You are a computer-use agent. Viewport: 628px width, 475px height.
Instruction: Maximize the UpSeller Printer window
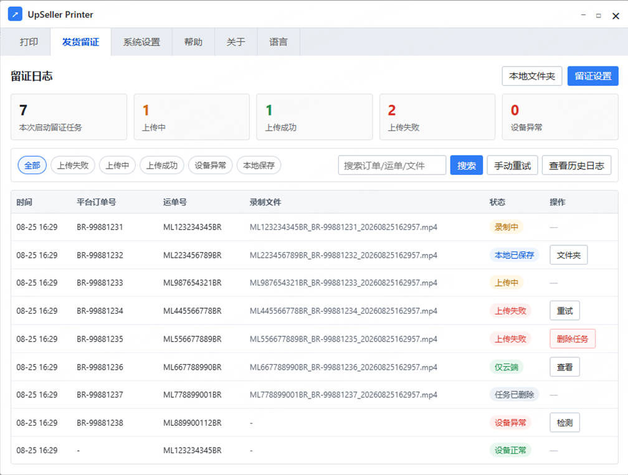click(x=598, y=16)
